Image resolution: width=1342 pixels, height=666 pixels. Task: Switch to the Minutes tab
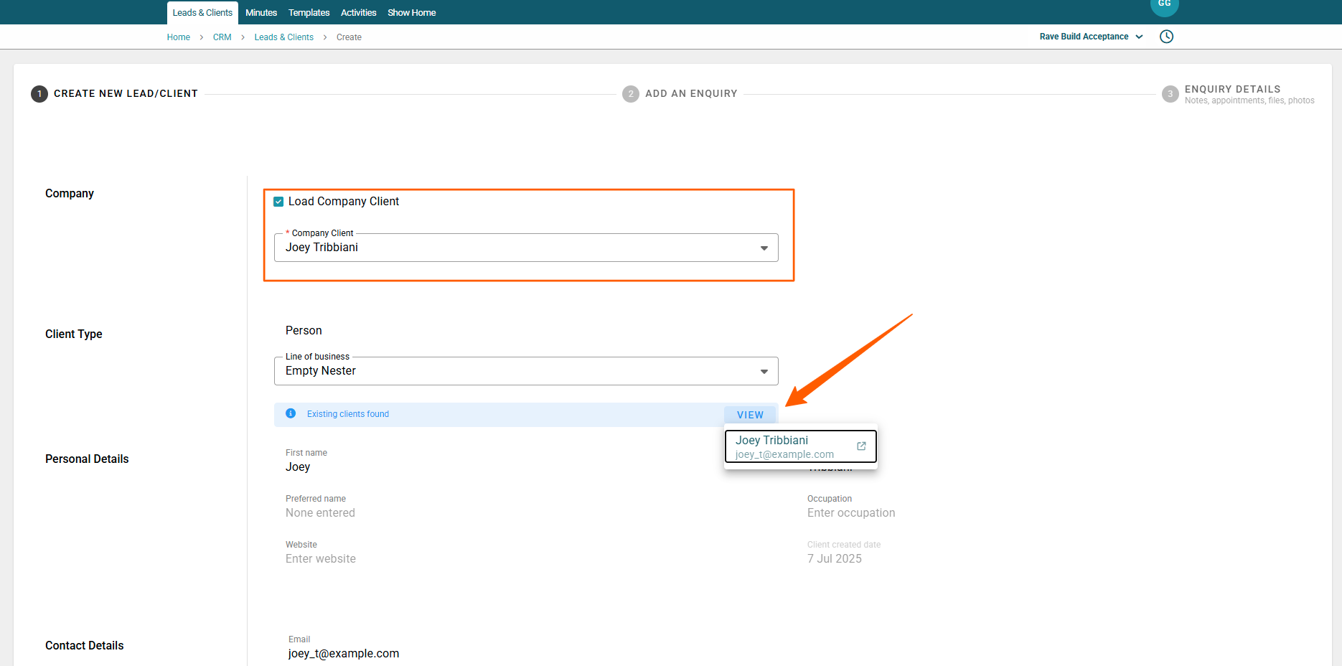click(x=261, y=13)
